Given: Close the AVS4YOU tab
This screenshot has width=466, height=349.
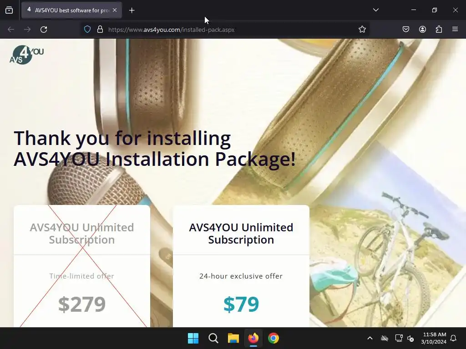Looking at the screenshot, I should (x=115, y=10).
